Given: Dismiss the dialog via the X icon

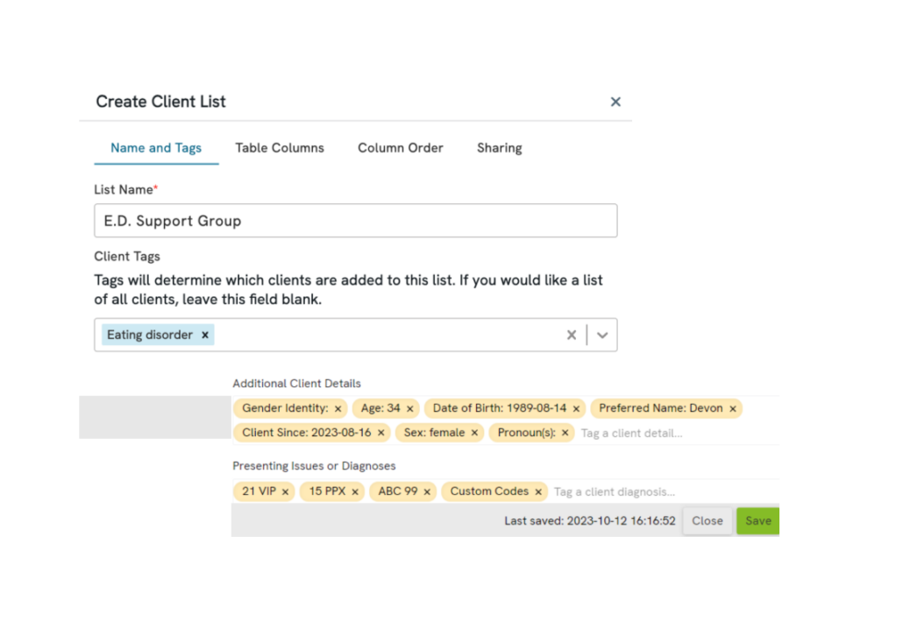Looking at the screenshot, I should pyautogui.click(x=615, y=102).
